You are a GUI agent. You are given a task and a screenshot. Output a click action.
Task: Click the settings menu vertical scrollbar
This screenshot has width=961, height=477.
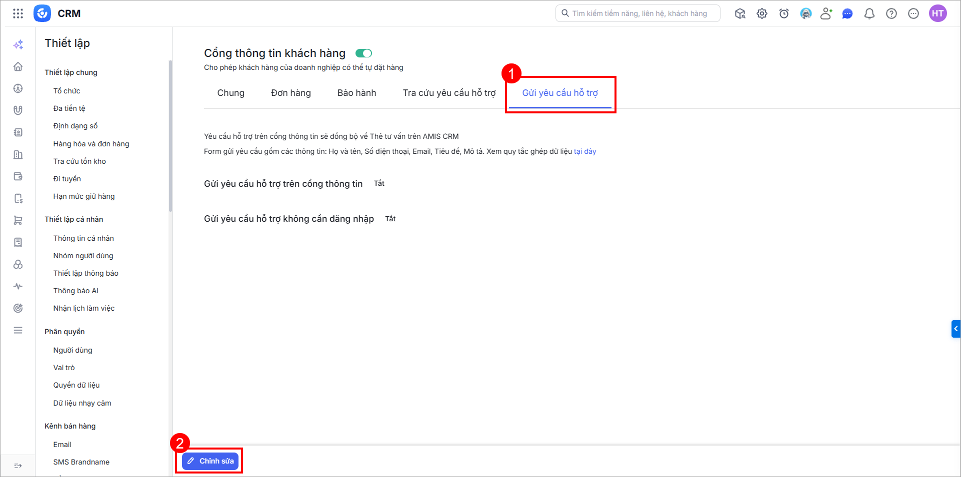pos(170,136)
